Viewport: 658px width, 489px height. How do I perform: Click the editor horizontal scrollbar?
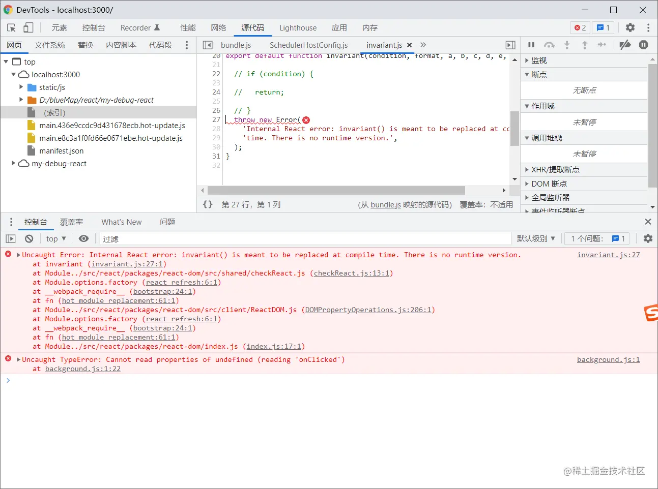(336, 190)
